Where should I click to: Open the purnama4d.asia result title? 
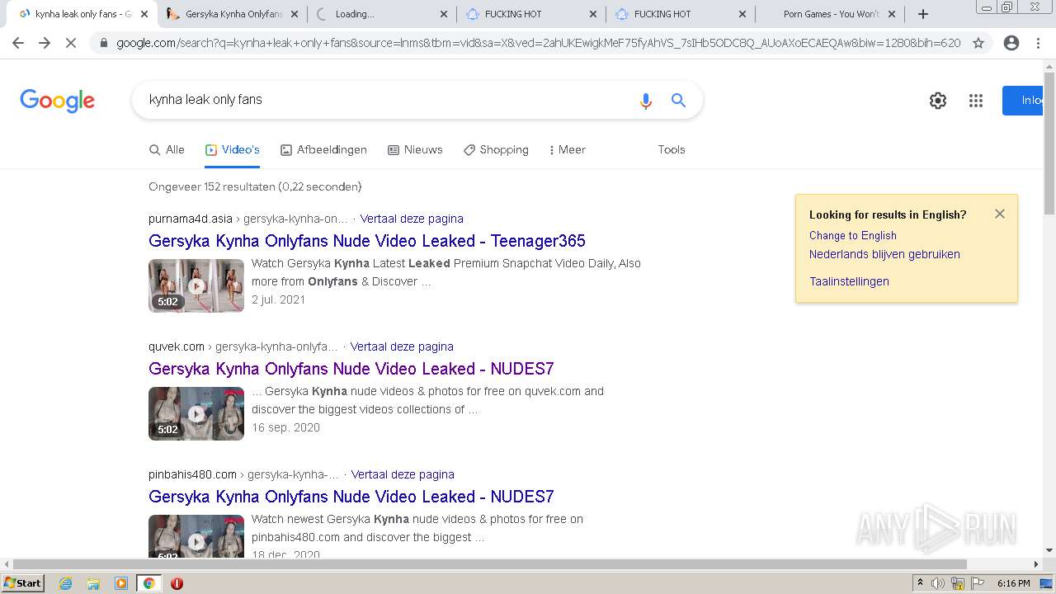click(x=367, y=241)
